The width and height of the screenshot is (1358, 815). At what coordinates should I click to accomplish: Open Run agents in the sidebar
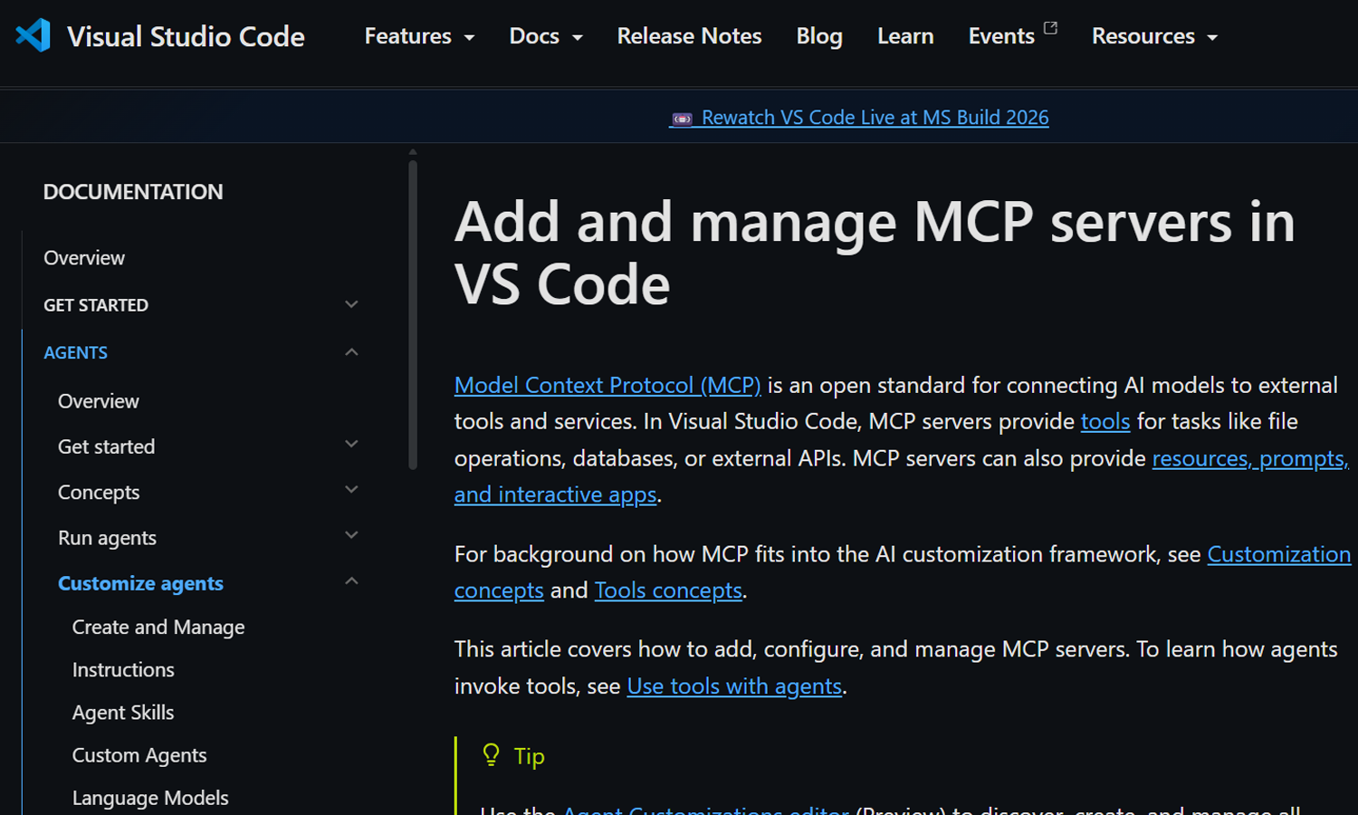pos(107,538)
